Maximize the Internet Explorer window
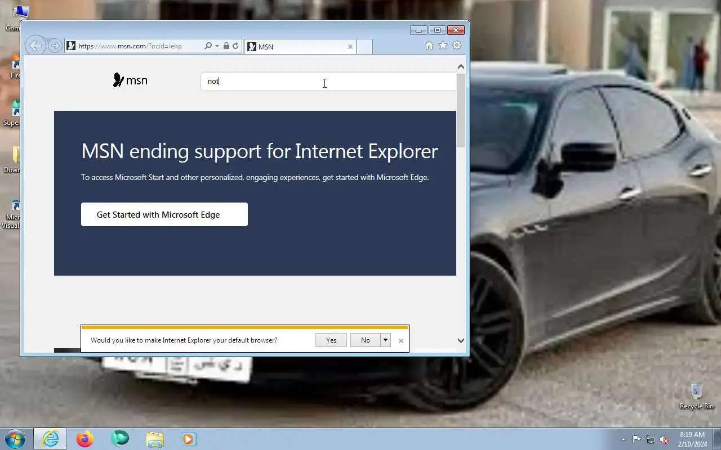Viewport: 721px width, 450px height. (437, 30)
